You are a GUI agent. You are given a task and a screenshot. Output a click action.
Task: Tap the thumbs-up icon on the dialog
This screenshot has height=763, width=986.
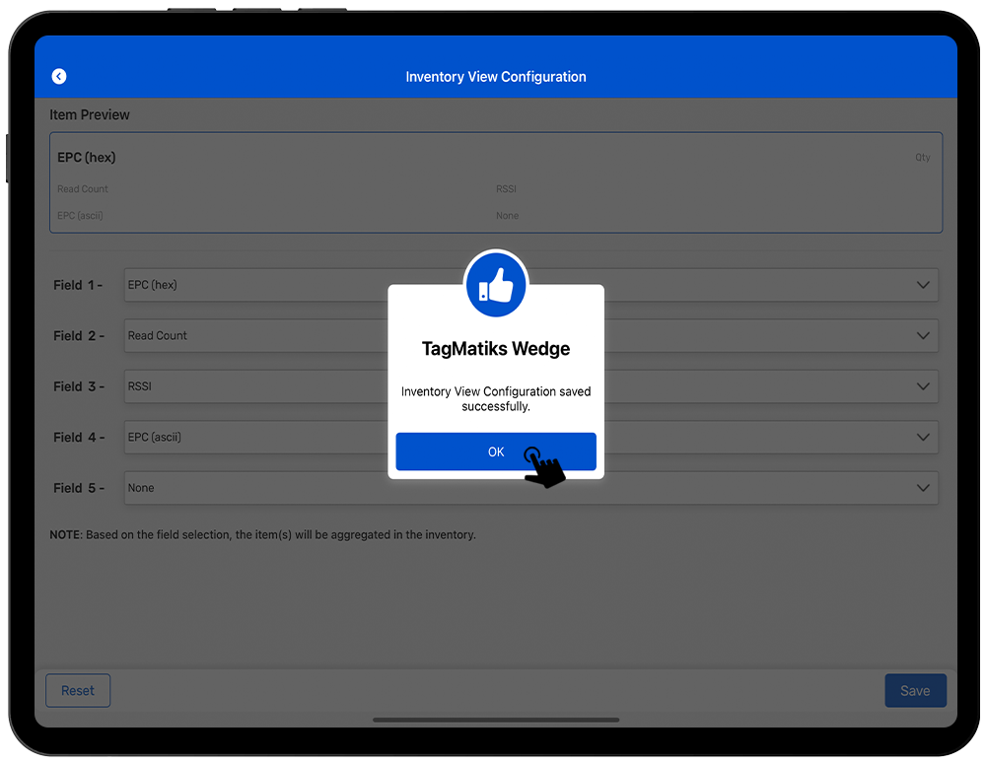[496, 285]
